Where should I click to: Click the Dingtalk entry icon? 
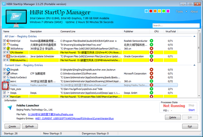(8, 69)
